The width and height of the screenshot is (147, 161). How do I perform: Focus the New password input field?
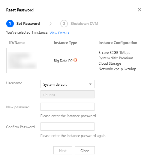tap(67, 107)
